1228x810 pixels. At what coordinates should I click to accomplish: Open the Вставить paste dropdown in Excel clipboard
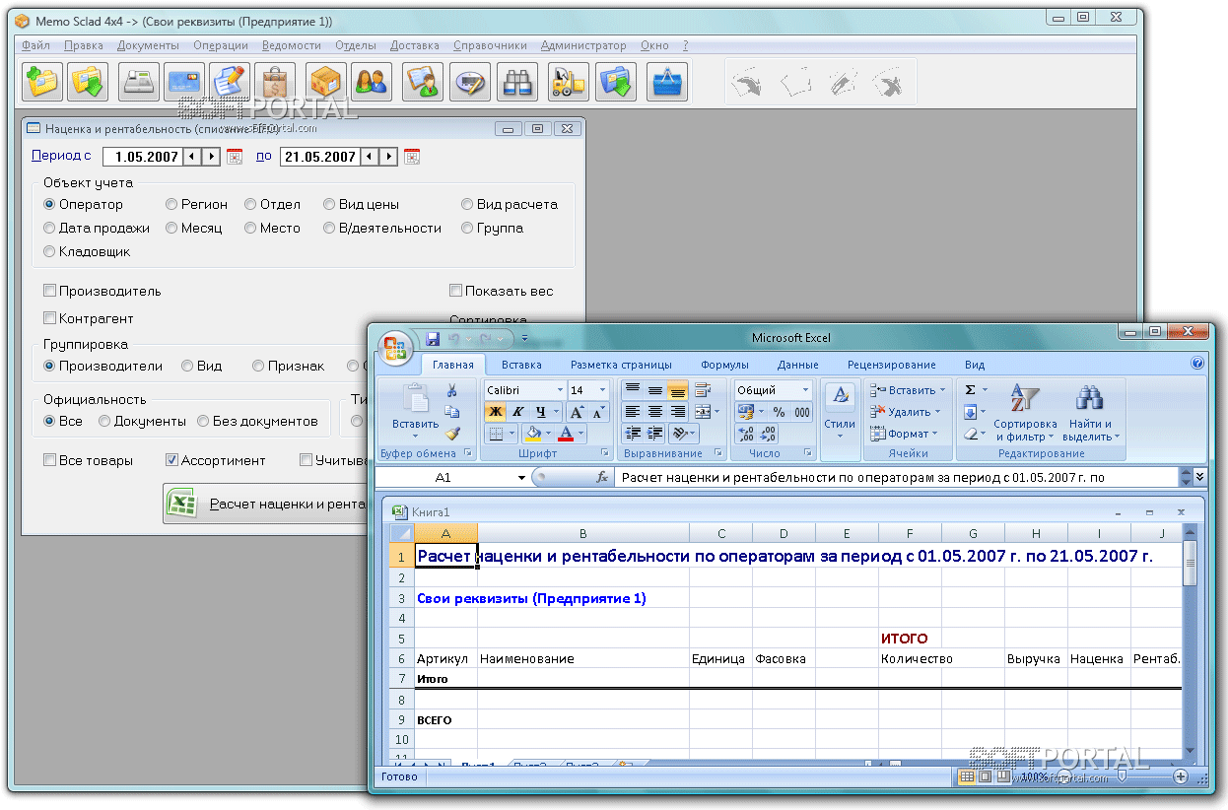(415, 430)
